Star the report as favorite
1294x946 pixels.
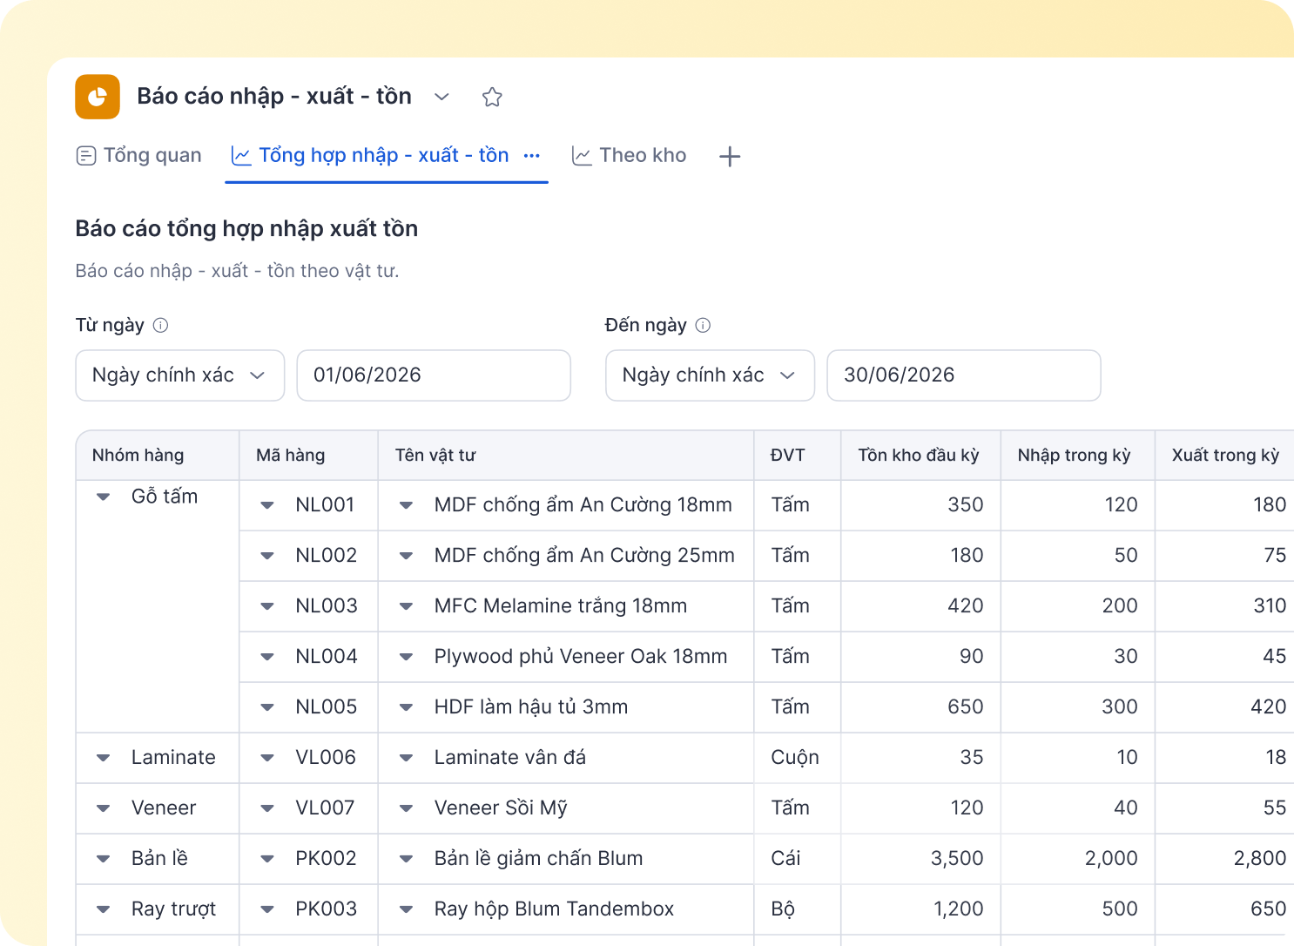[492, 97]
